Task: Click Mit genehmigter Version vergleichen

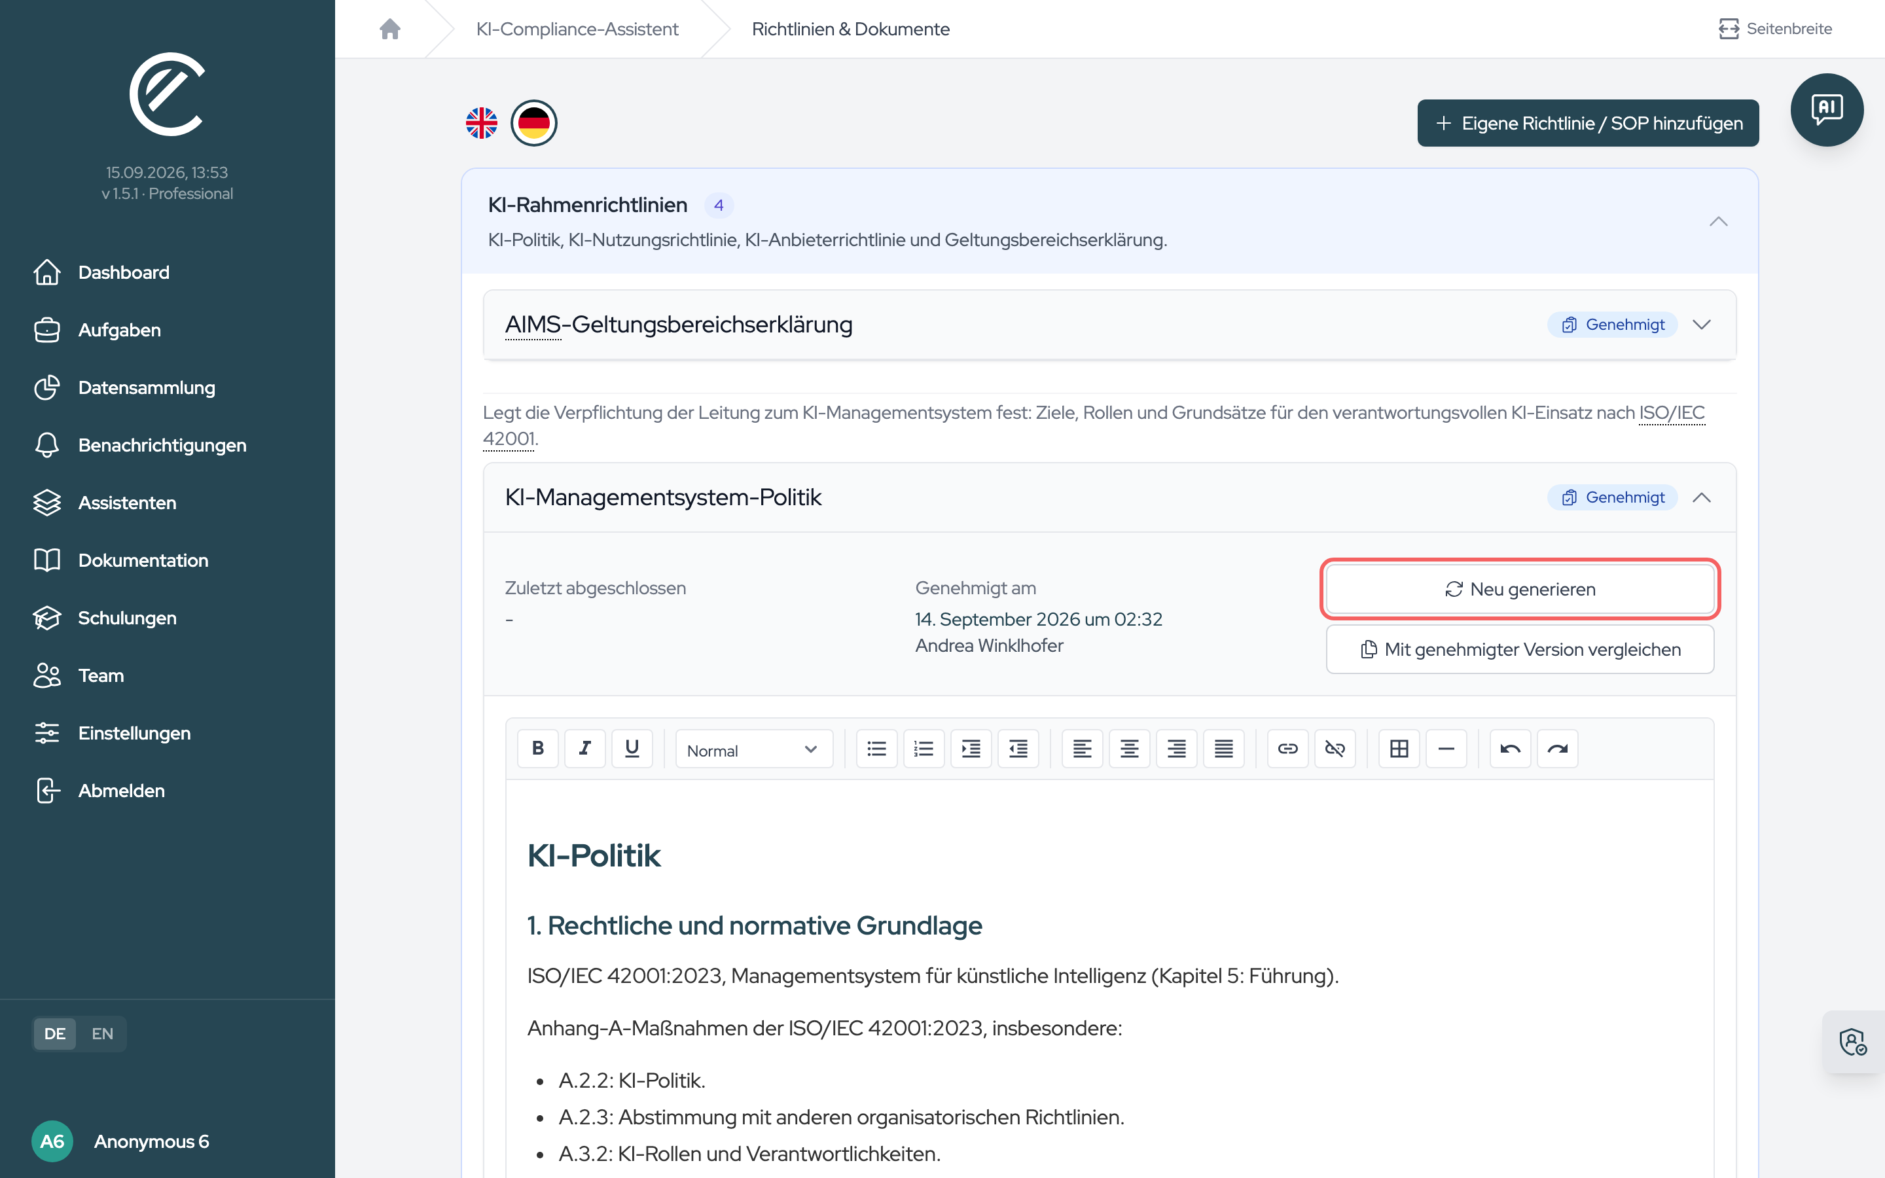Action: click(x=1520, y=649)
